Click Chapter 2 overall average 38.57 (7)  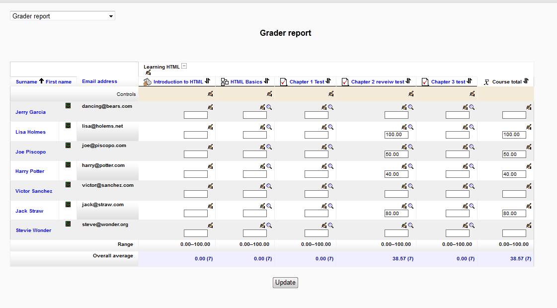pyautogui.click(x=403, y=259)
